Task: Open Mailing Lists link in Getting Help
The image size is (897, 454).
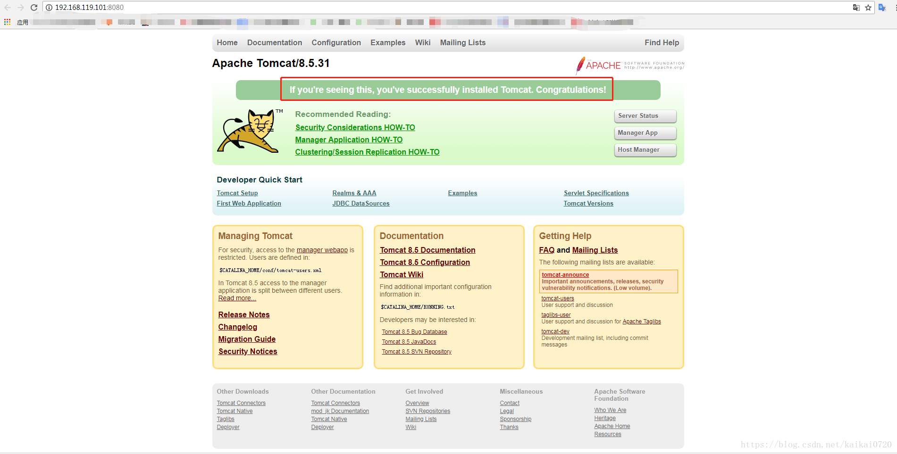Action: pyautogui.click(x=595, y=250)
